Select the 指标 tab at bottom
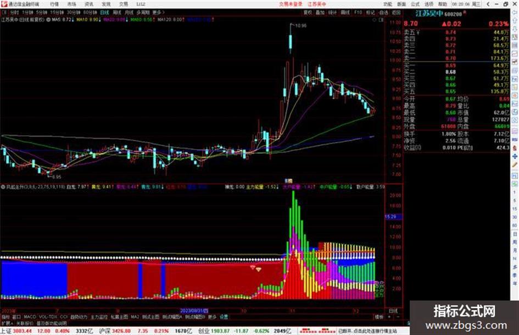 [x=5, y=317]
